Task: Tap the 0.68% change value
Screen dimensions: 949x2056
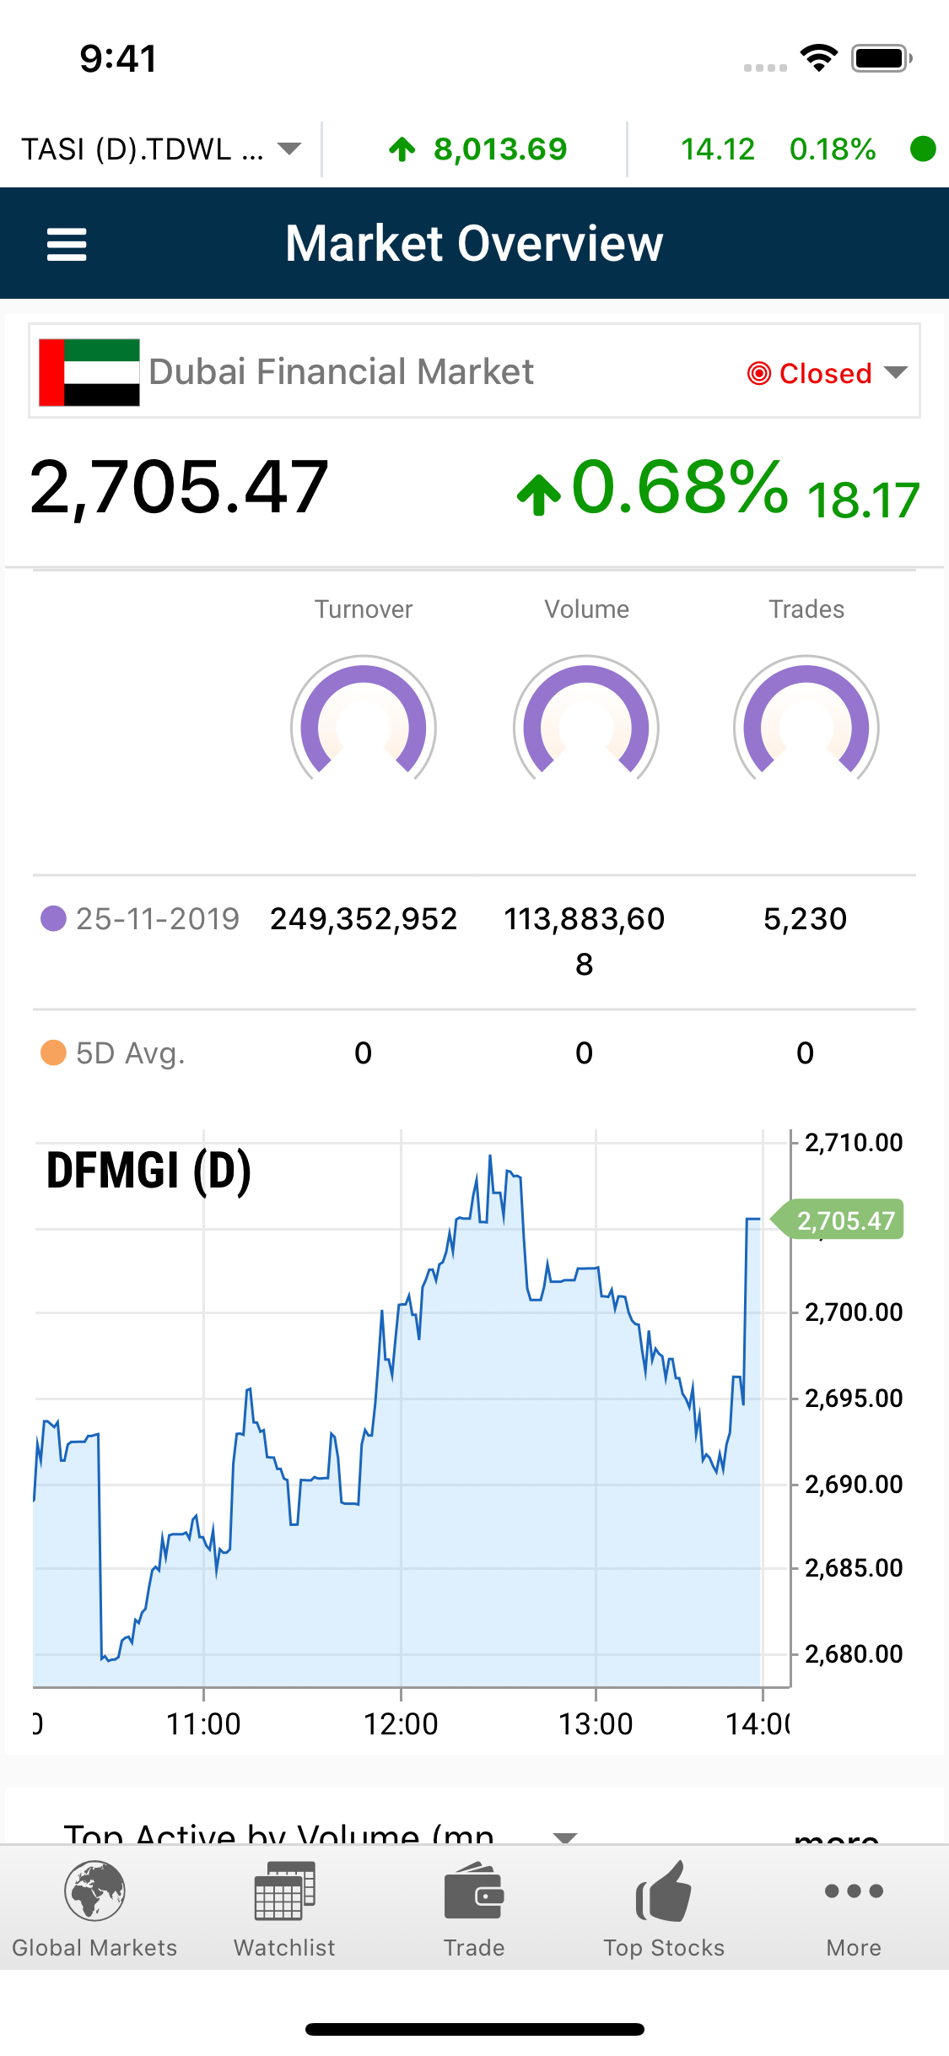Action: [x=680, y=487]
